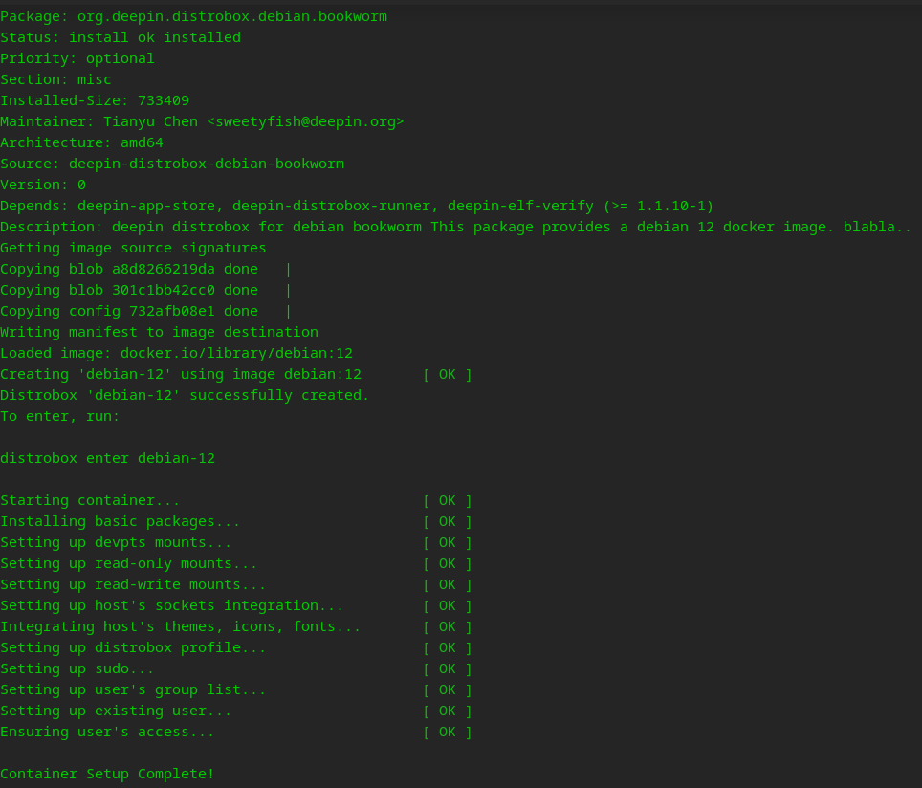
Task: Click the 'Container Setup Complete!' message
Action: click(x=107, y=774)
